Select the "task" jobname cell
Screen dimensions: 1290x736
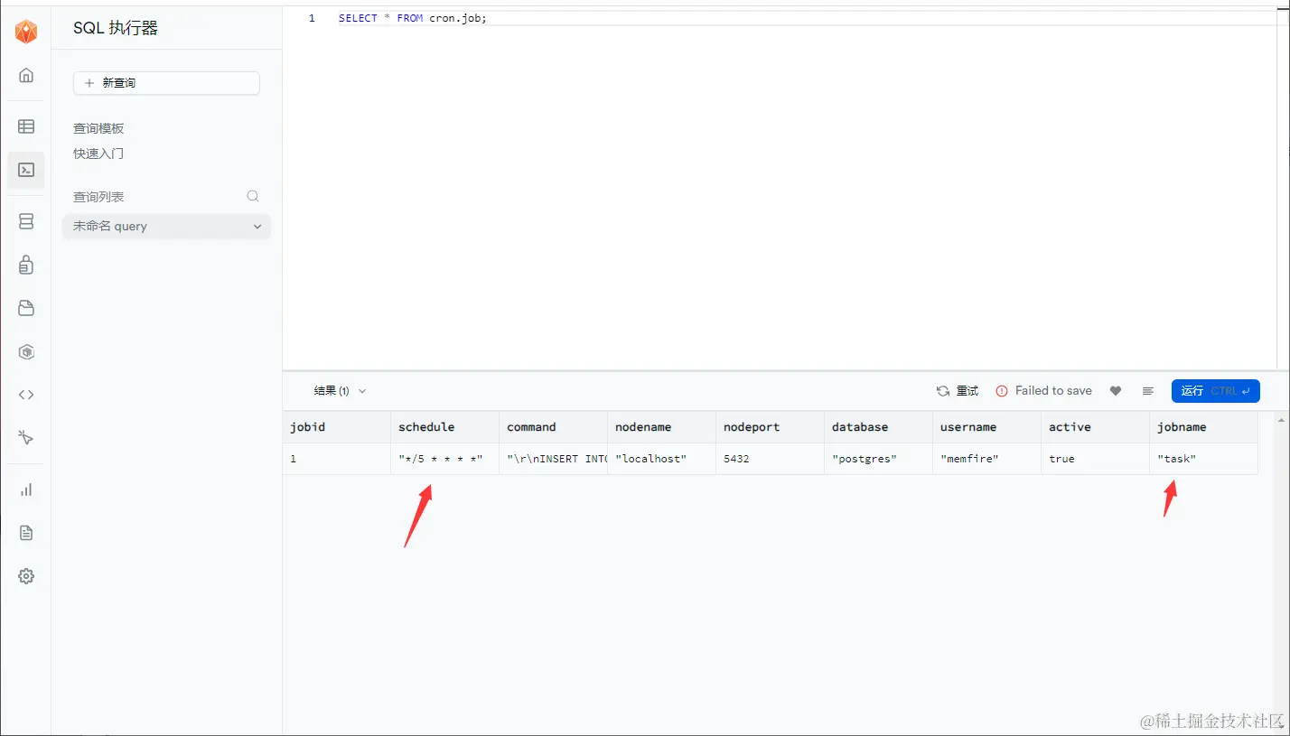pyautogui.click(x=1203, y=459)
